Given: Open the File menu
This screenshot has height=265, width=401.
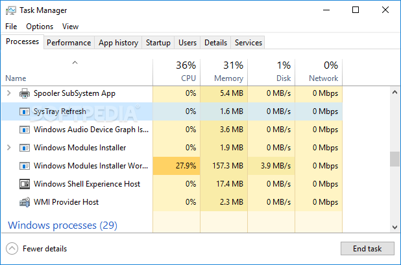Looking at the screenshot, I should [11, 27].
